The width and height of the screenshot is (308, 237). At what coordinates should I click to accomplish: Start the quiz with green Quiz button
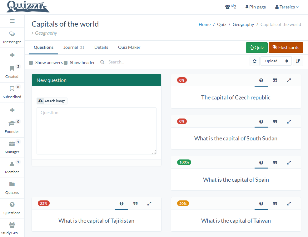(x=256, y=48)
